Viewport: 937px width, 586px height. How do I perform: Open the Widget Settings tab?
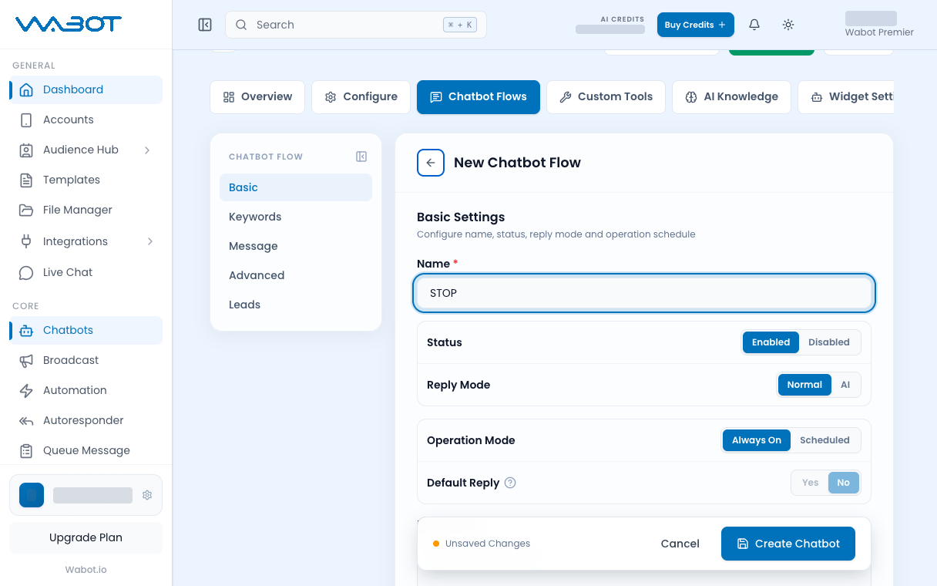coord(846,97)
